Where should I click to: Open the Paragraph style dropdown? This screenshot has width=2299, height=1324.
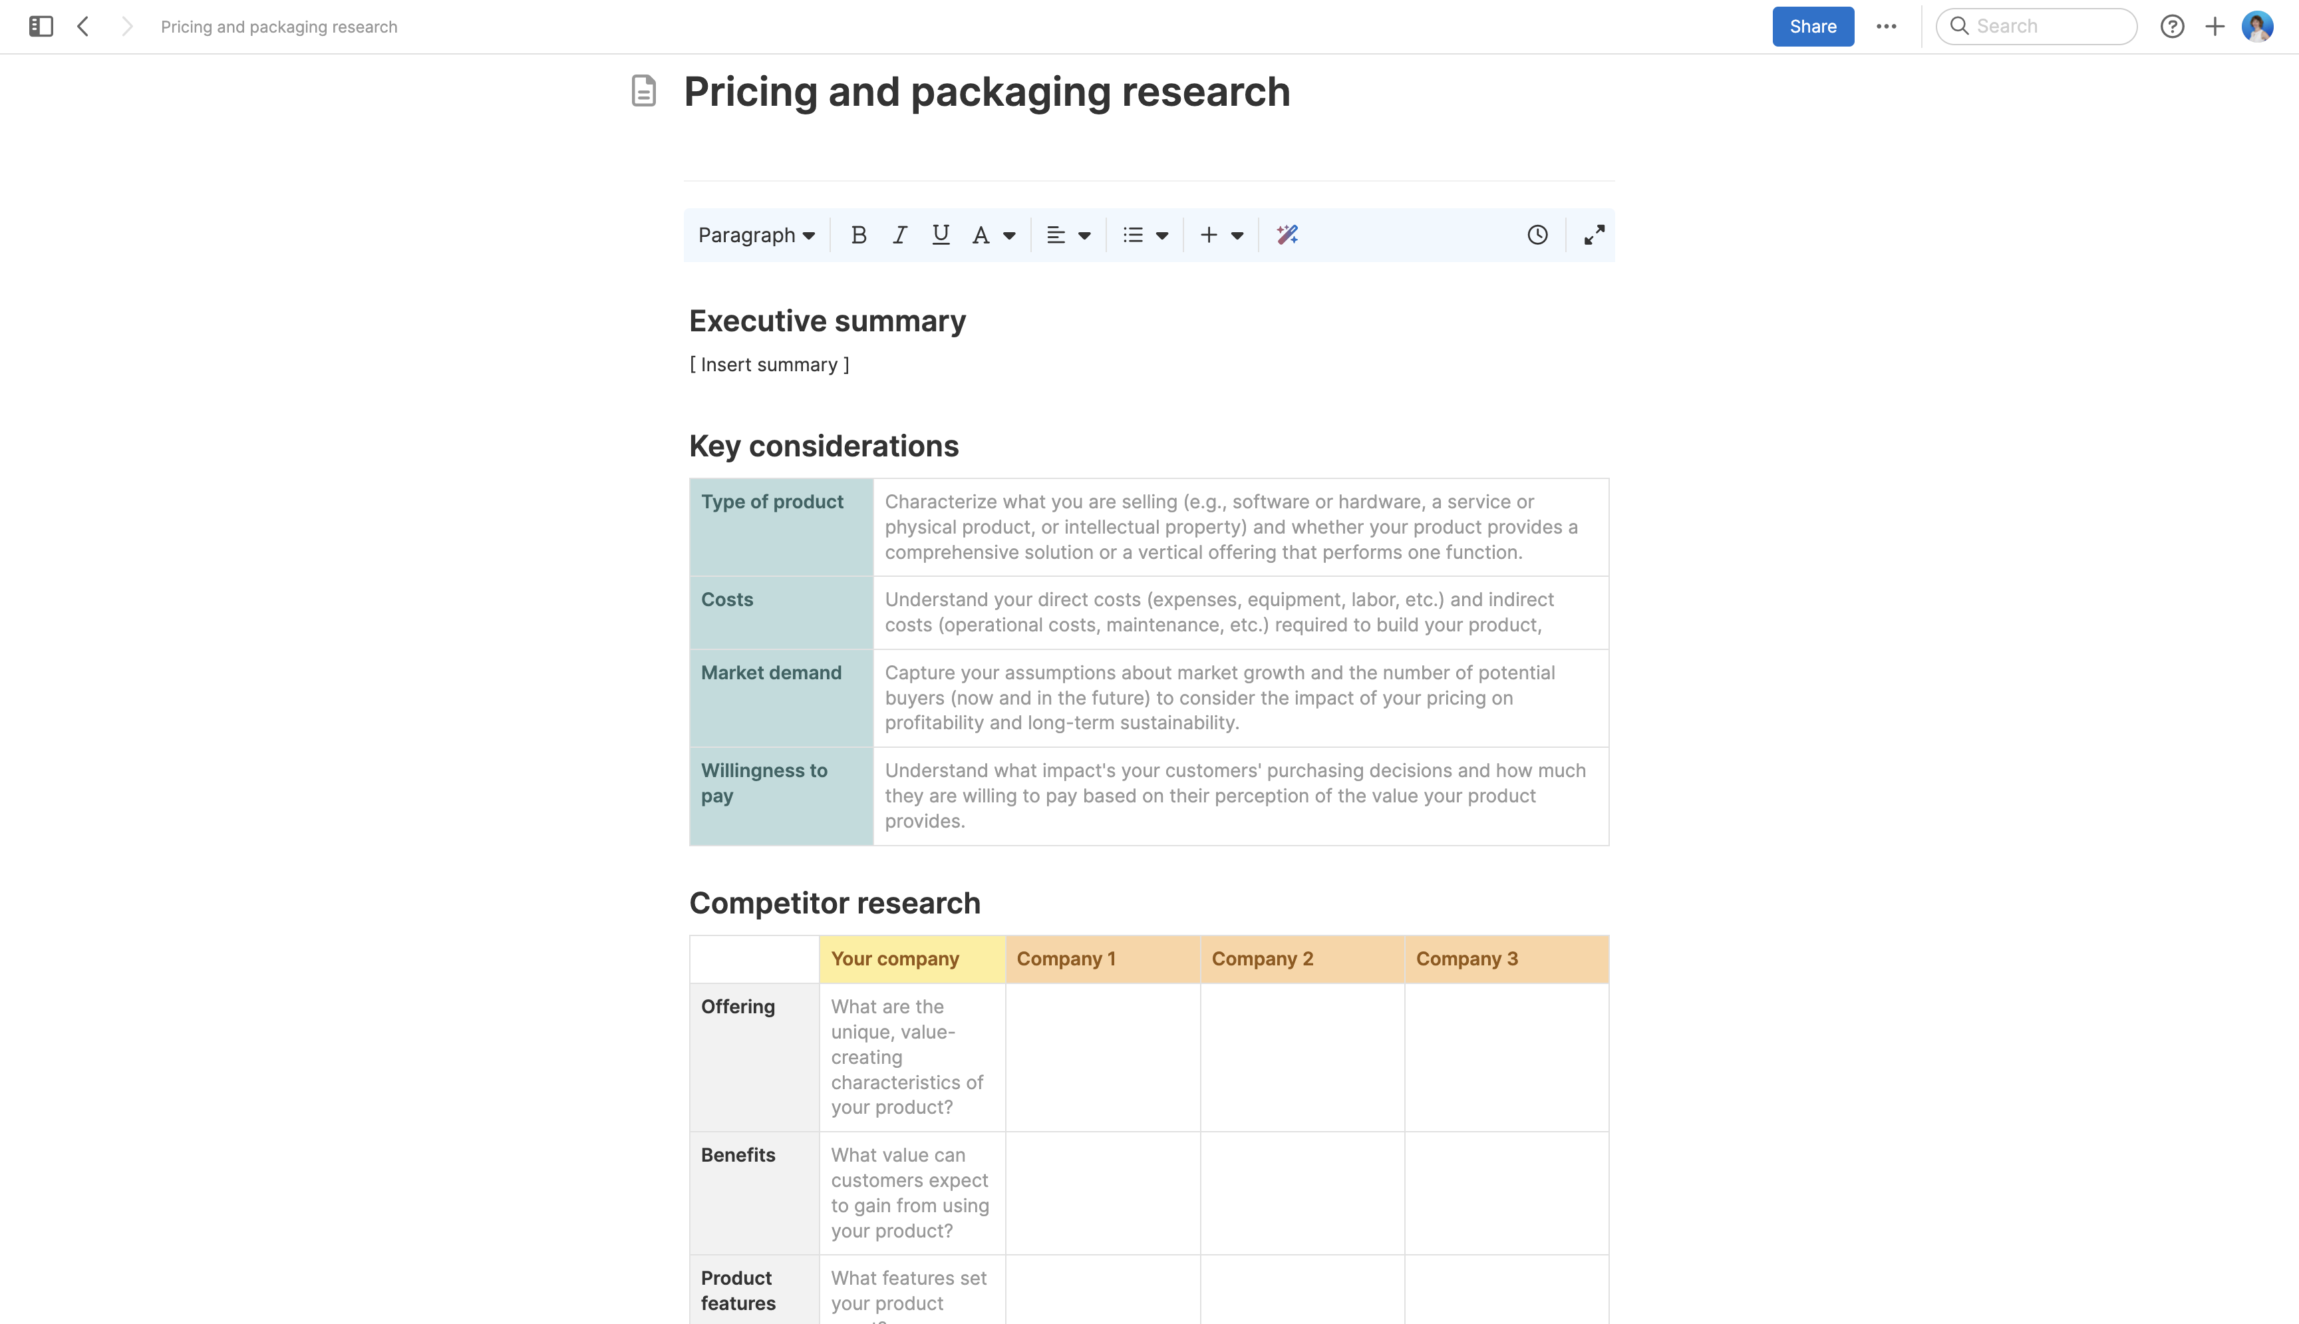[x=756, y=235]
